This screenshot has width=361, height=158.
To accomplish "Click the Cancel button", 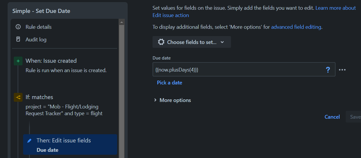I will [332, 117].
